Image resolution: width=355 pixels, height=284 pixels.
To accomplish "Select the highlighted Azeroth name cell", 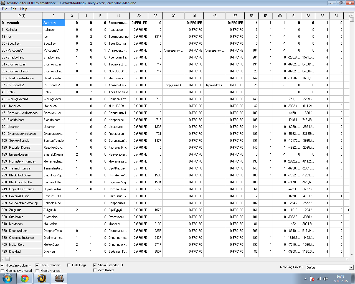I will [54, 23].
